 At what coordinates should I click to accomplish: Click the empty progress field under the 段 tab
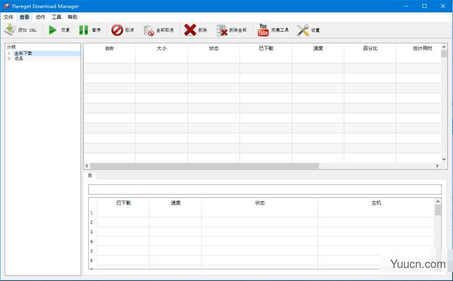[265, 189]
